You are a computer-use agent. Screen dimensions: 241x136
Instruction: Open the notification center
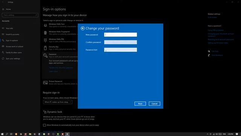(x=237, y=134)
